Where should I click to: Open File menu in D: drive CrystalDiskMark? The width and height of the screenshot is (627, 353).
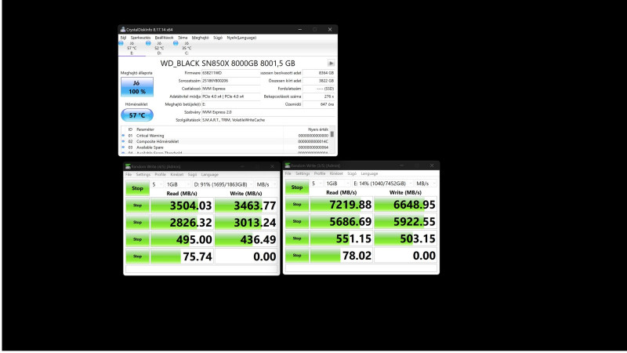click(129, 175)
